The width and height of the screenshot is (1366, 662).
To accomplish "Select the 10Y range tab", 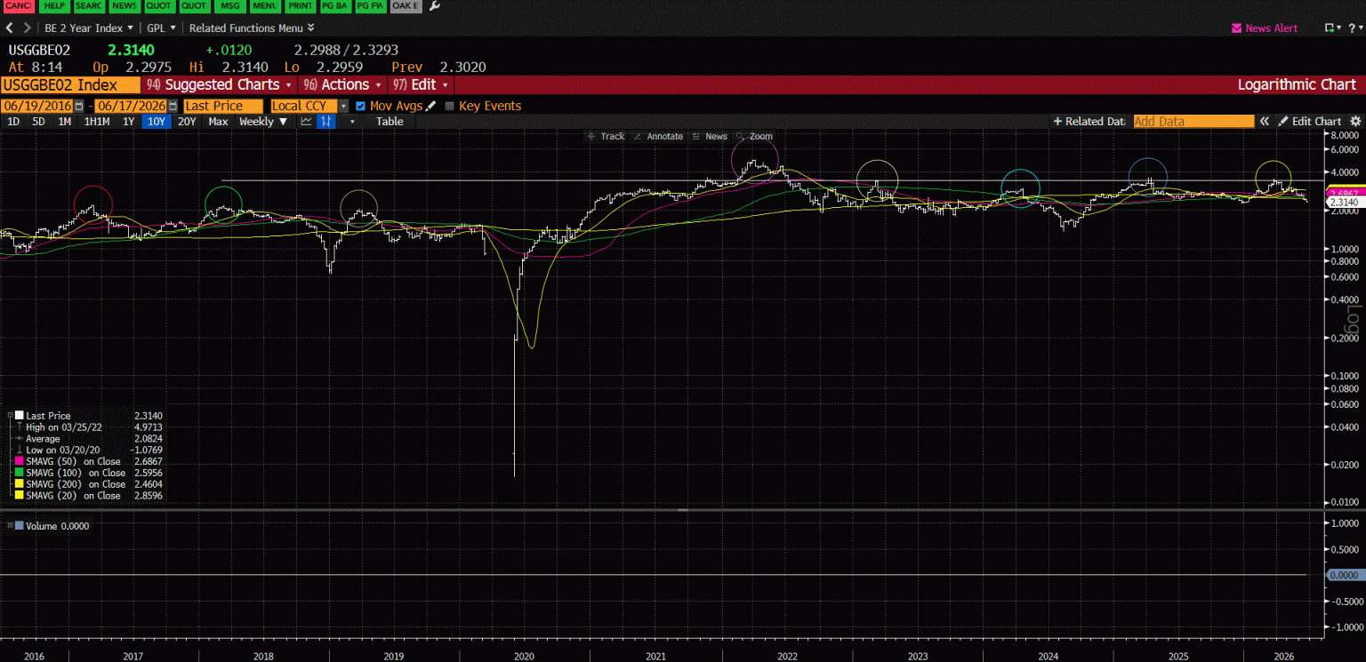I will coord(157,122).
